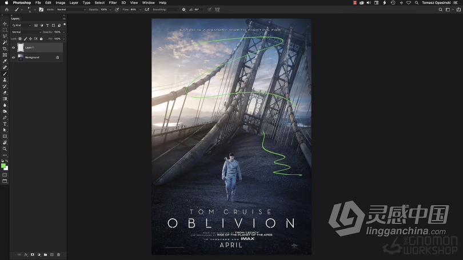Expand layer Fill slider dropdown
This screenshot has height=260, width=463.
pyautogui.click(x=63, y=39)
